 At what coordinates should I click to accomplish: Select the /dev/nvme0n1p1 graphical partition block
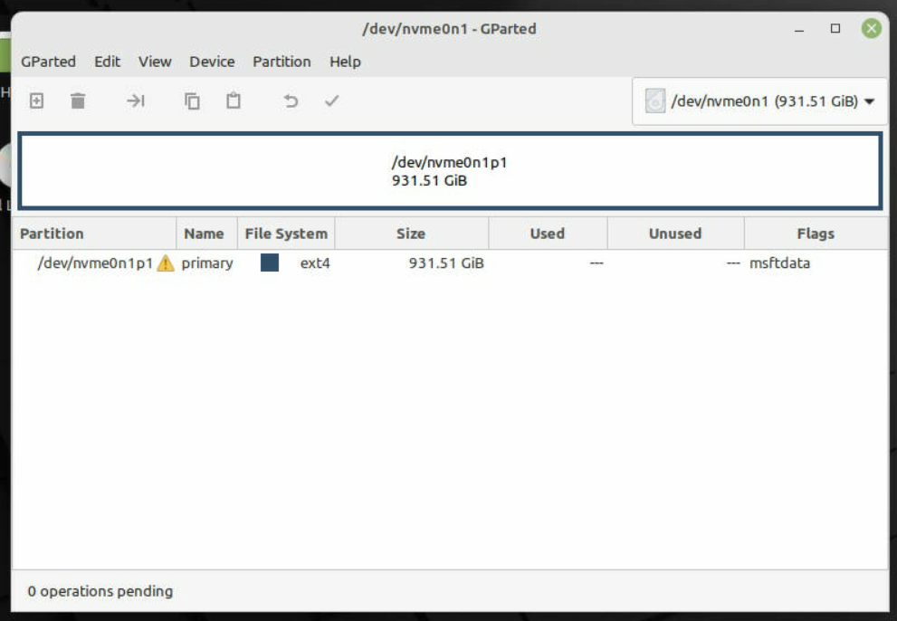pyautogui.click(x=450, y=170)
